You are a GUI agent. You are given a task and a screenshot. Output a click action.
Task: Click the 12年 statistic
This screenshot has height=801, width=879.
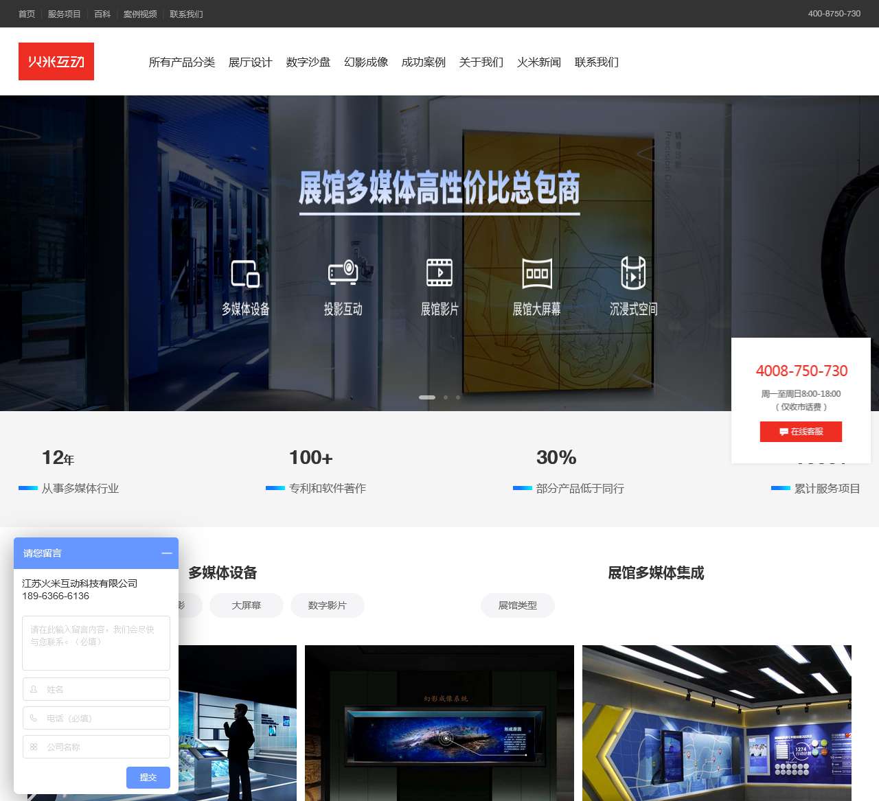pos(58,458)
